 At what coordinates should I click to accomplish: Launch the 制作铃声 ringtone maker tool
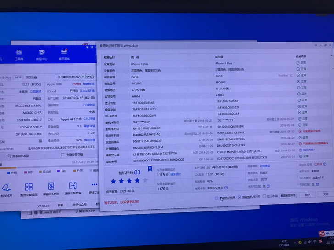pos(6,190)
